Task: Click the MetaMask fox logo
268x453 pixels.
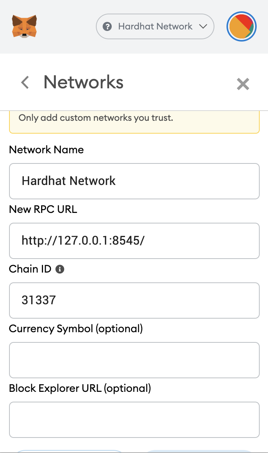Action: pos(25,26)
